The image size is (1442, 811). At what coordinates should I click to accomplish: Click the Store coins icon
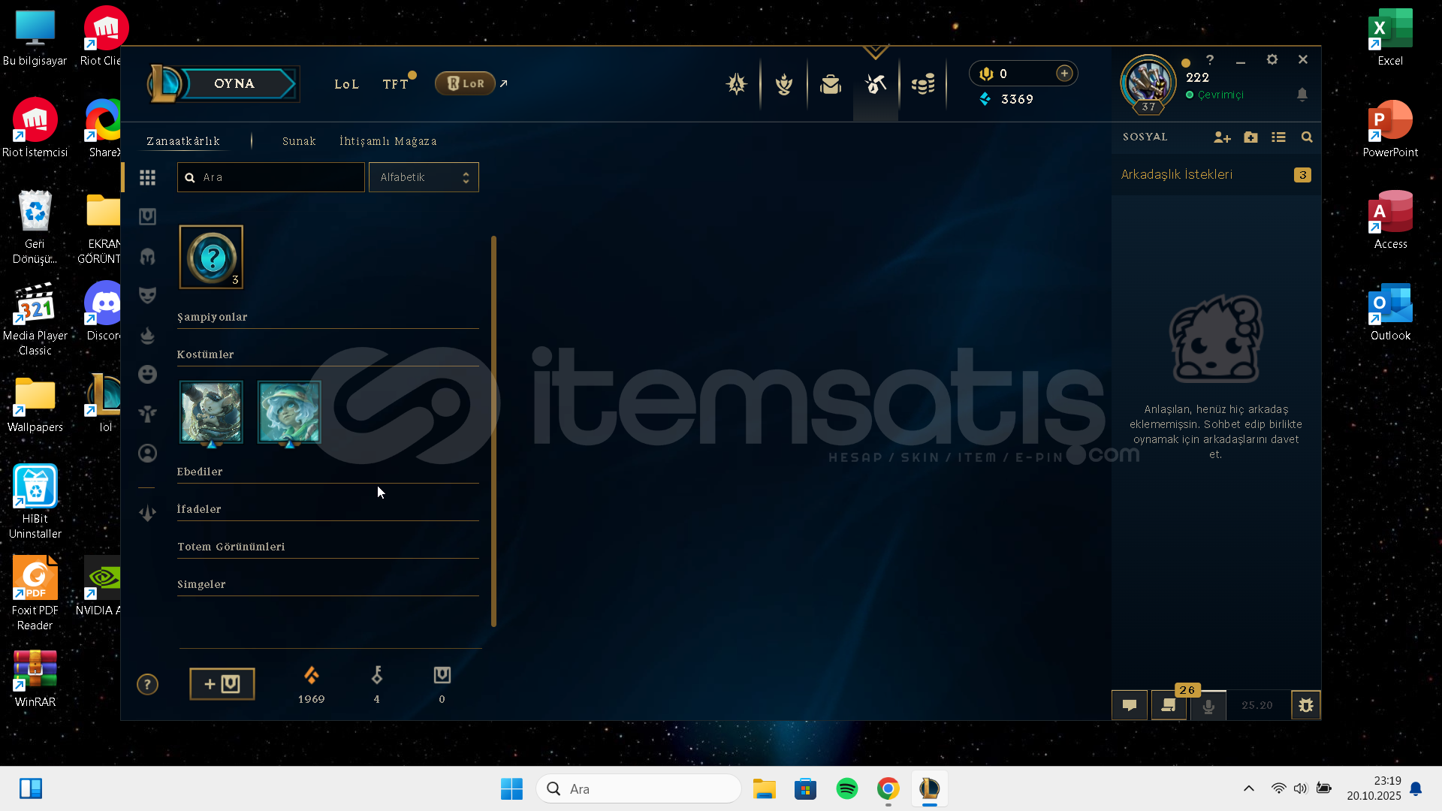[923, 84]
